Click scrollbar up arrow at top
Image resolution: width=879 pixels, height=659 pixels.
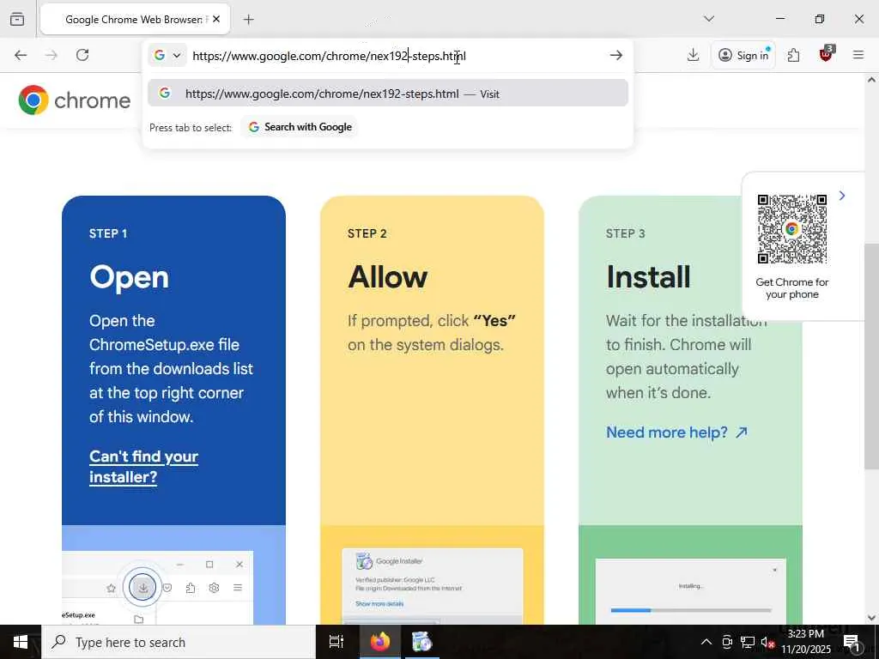[x=871, y=80]
